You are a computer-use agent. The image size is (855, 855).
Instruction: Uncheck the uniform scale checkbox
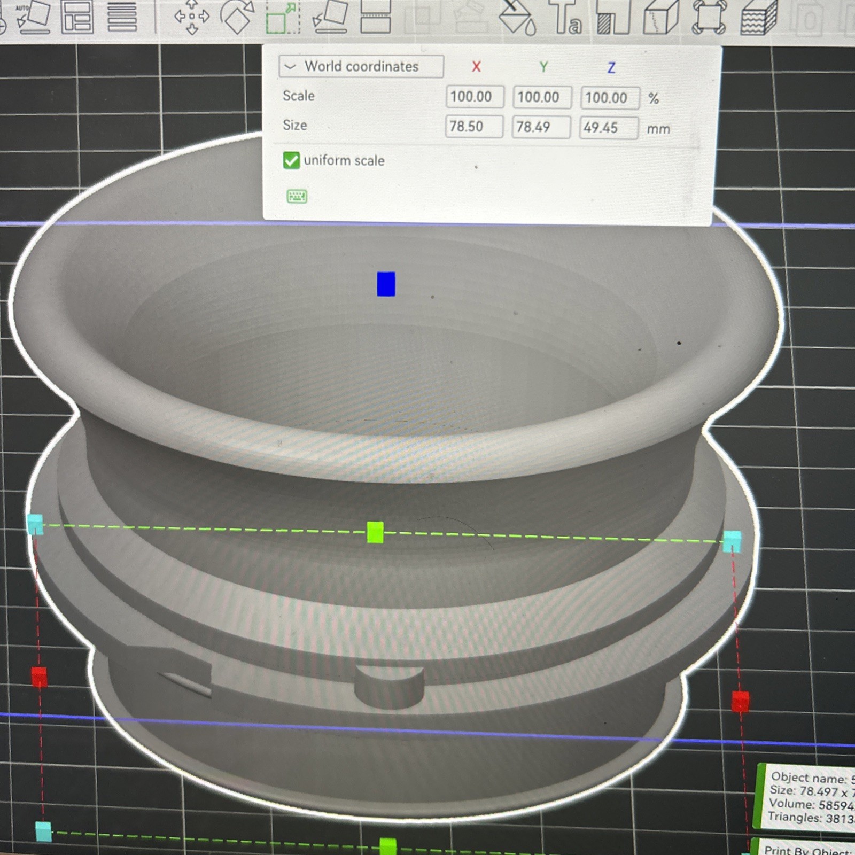pyautogui.click(x=291, y=160)
